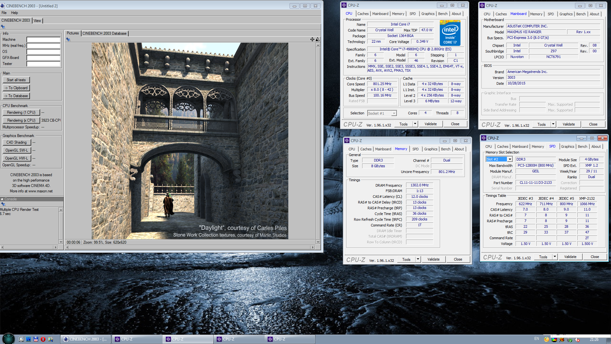Image resolution: width=611 pixels, height=344 pixels.
Task: Click the To Clipboard button
Action: 16,88
